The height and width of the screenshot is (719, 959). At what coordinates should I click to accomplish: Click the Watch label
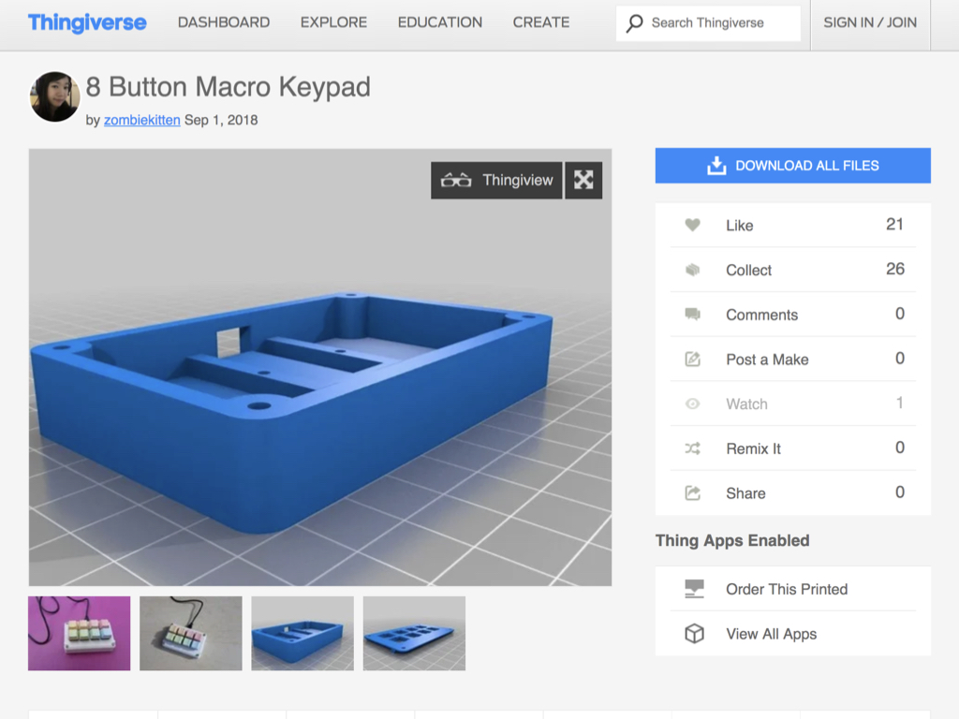(x=746, y=404)
